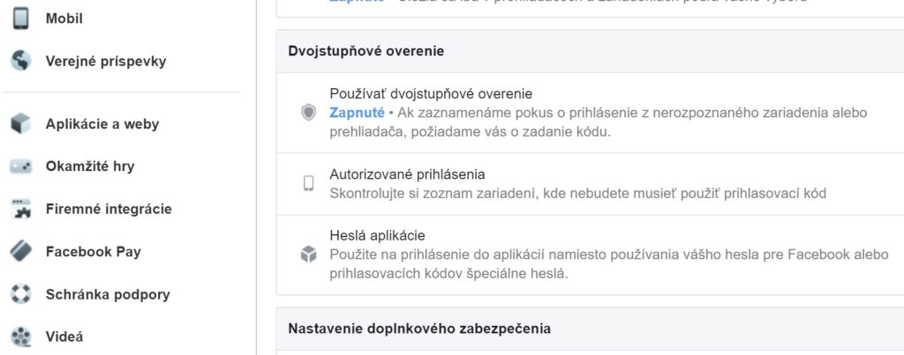This screenshot has height=355, width=904.
Task: Click the Facebook Pay tag icon
Action: tap(20, 252)
